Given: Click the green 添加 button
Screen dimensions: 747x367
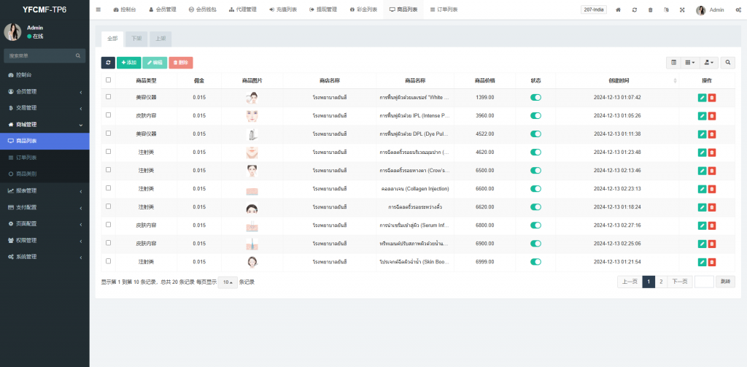Looking at the screenshot, I should click(128, 63).
